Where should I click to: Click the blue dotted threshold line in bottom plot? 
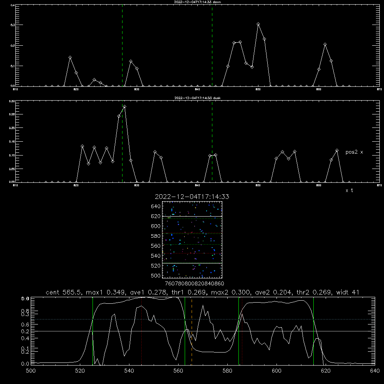tap(203, 319)
